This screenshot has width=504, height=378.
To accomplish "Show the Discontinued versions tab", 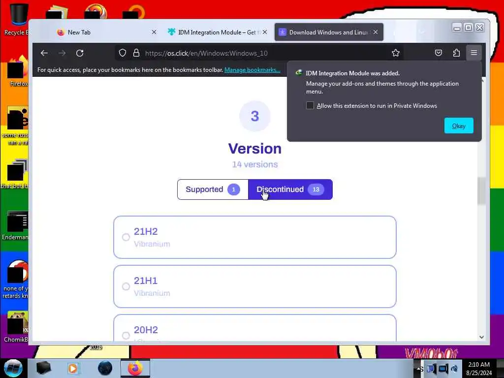I will click(290, 189).
